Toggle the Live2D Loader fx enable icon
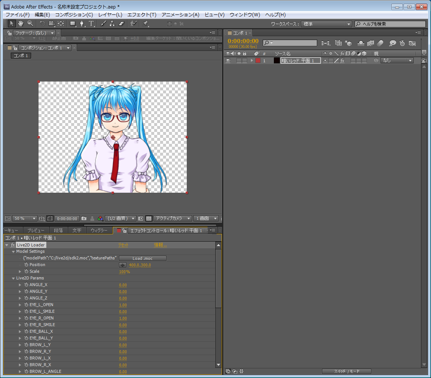Image resolution: width=431 pixels, height=378 pixels. click(13, 245)
